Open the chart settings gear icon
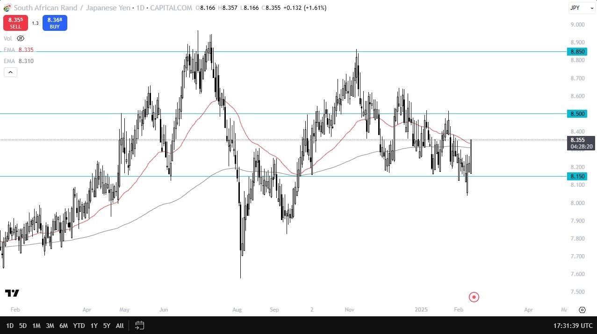597x334 pixels. click(x=582, y=310)
